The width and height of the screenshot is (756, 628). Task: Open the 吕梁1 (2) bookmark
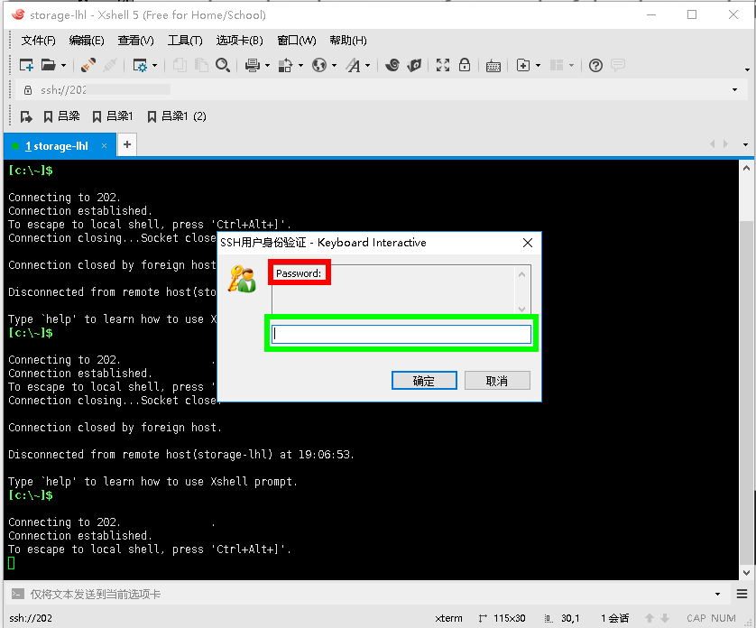[177, 116]
